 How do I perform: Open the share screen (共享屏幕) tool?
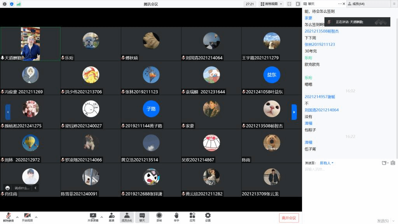[93, 217]
